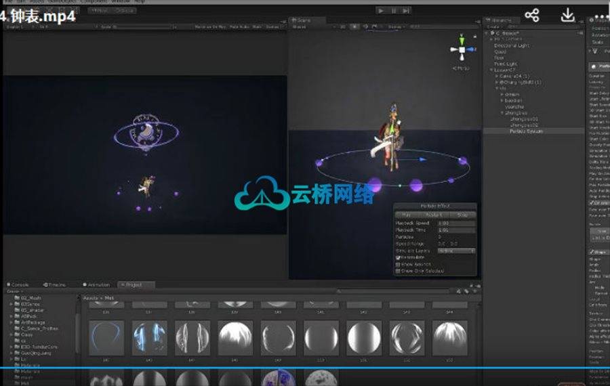Click the download icon in the video overlay
Image resolution: width=610 pixels, height=386 pixels.
pos(568,15)
